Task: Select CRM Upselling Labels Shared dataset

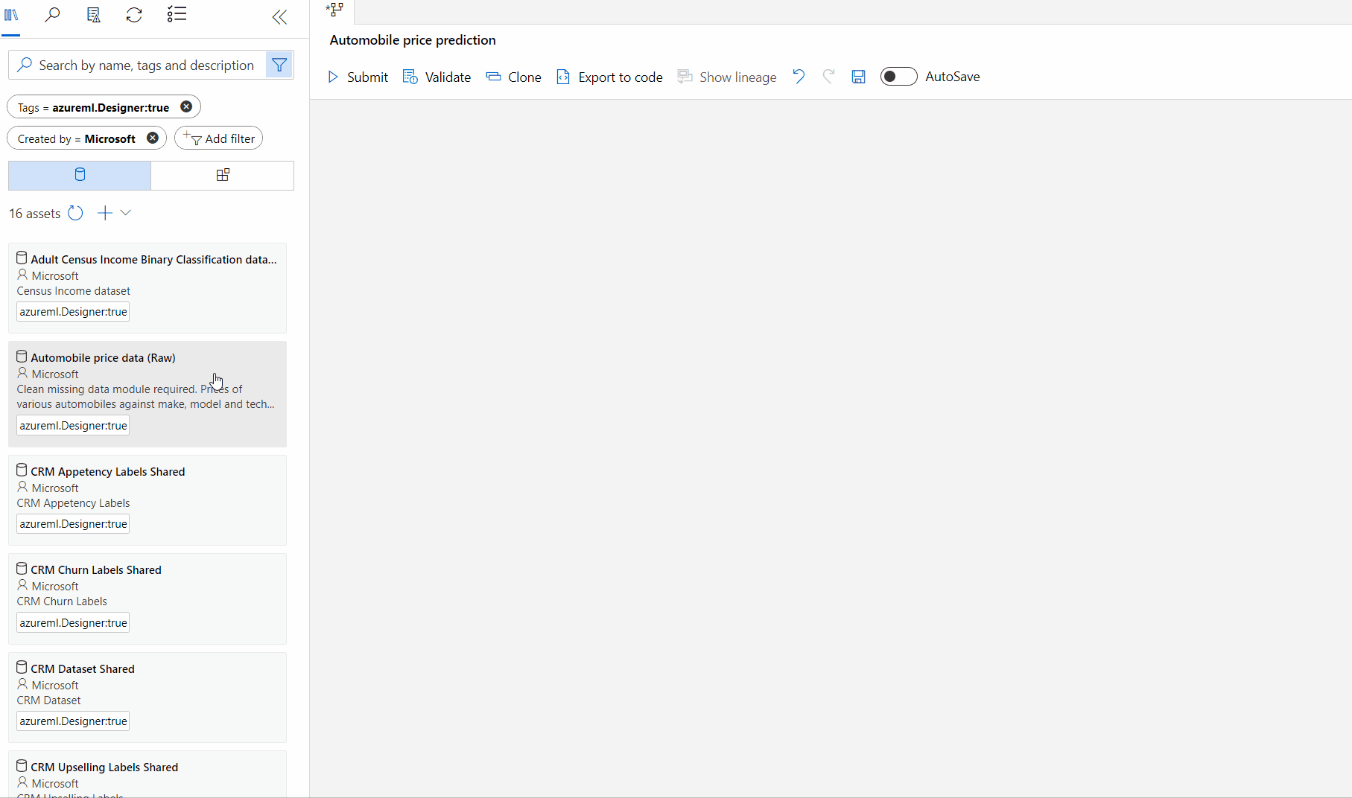Action: click(147, 774)
